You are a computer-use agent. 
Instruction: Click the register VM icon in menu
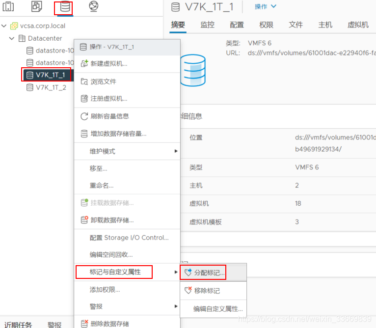pyautogui.click(x=84, y=98)
